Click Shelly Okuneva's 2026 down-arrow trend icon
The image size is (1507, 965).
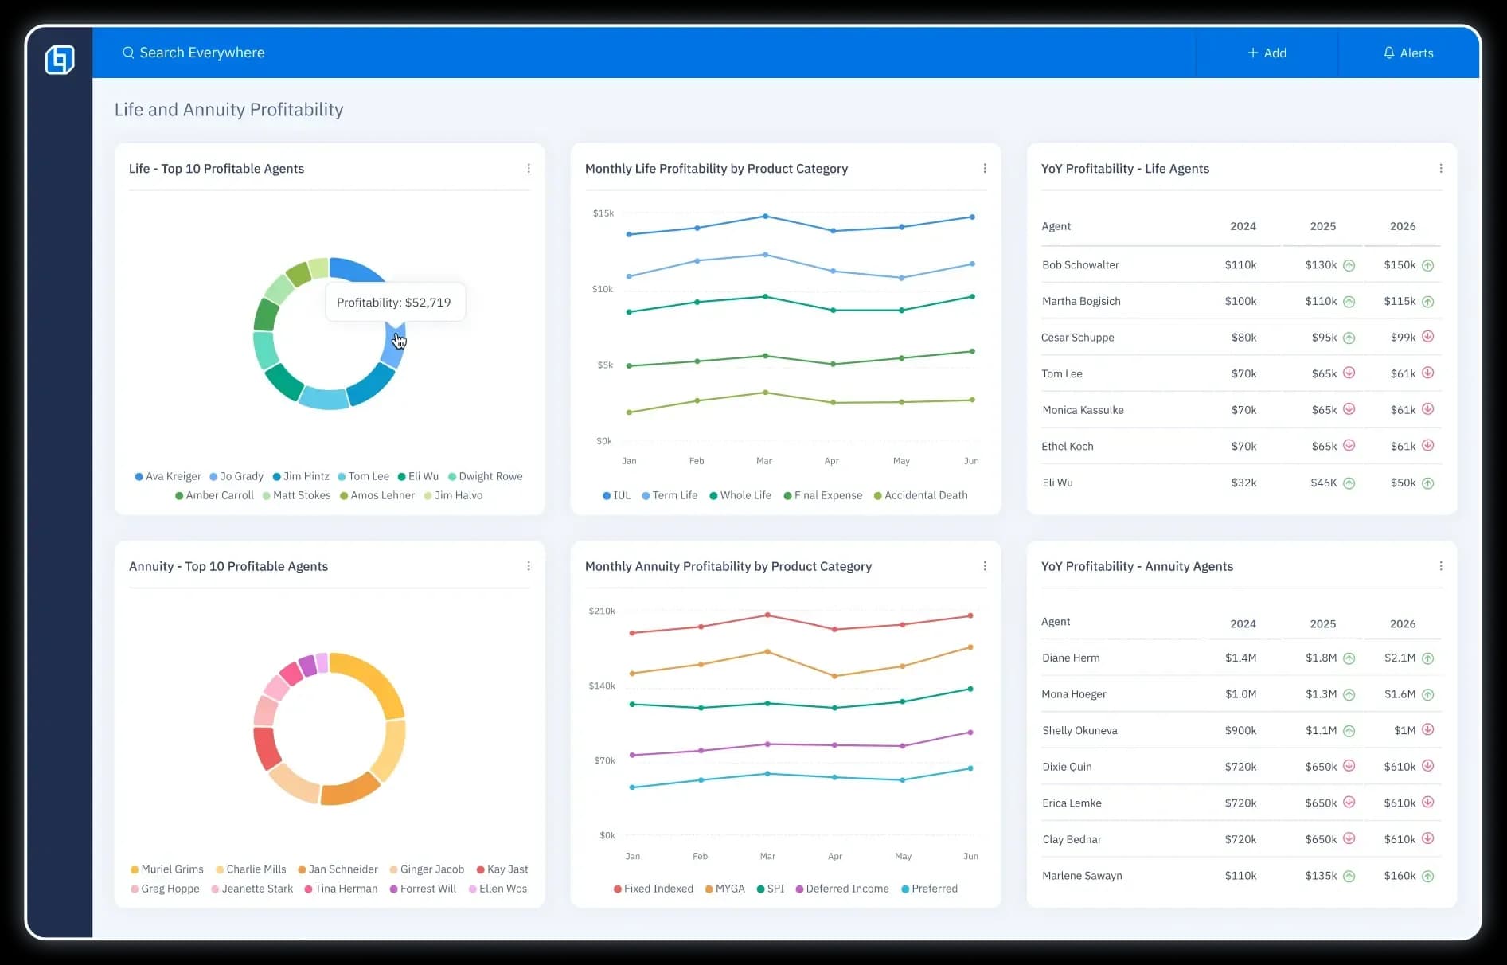(x=1427, y=730)
